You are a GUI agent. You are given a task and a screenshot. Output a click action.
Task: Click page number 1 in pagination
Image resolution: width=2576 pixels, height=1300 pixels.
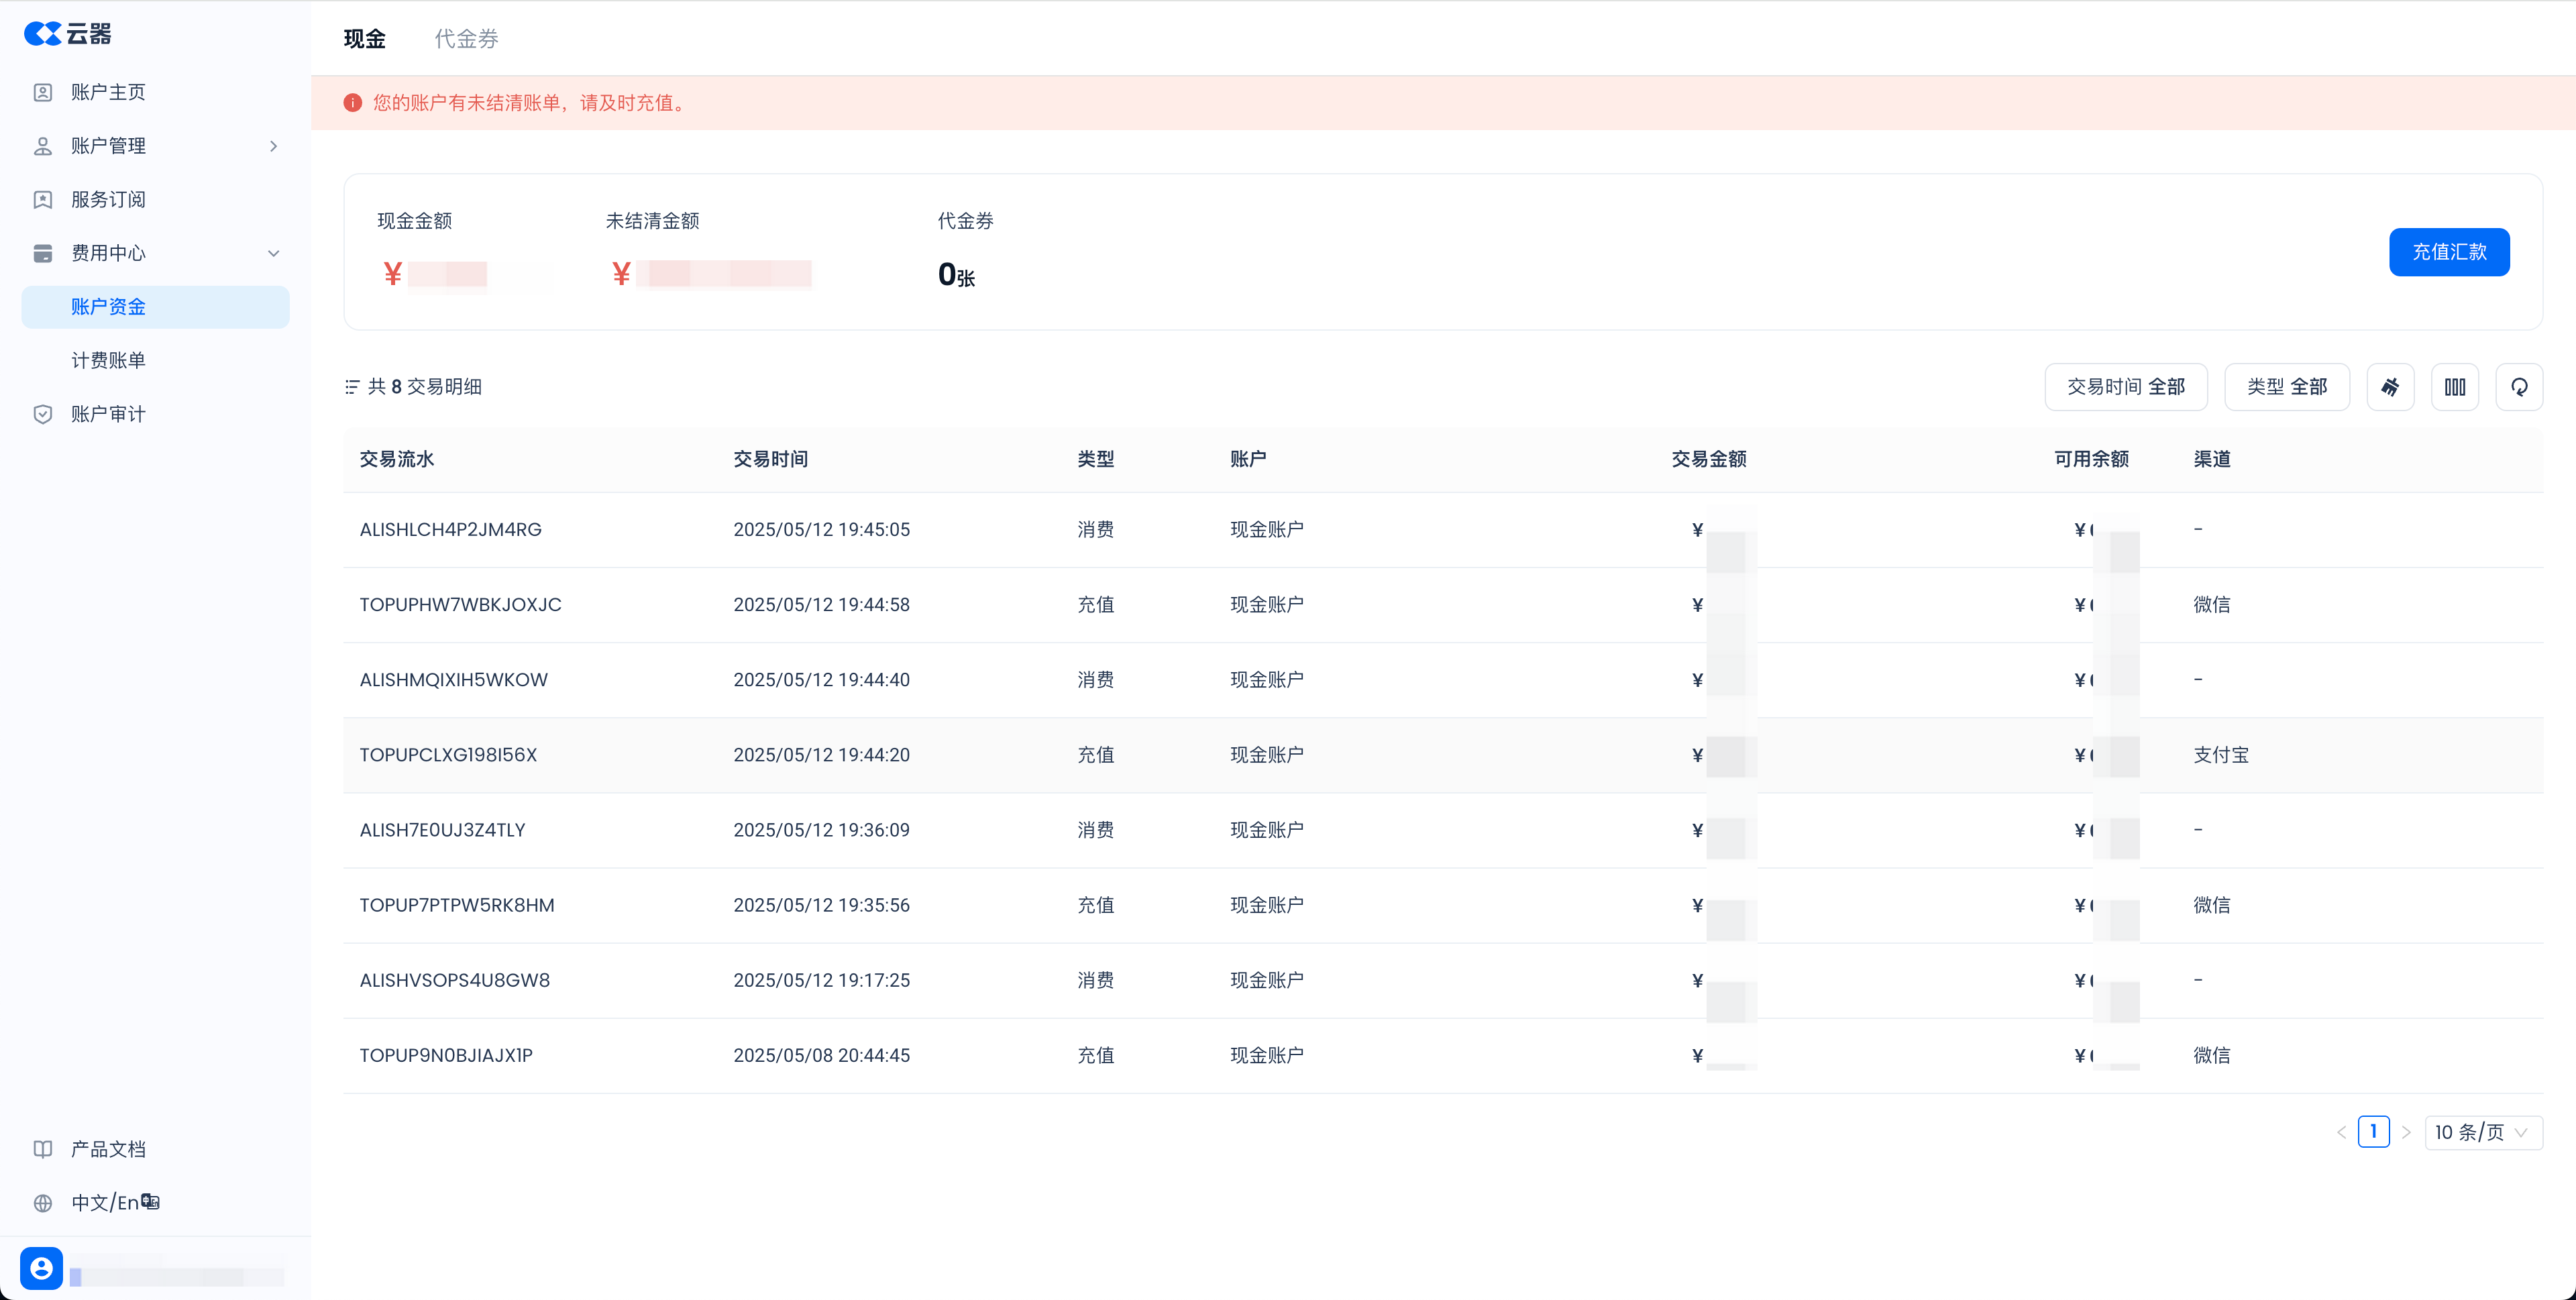click(x=2373, y=1132)
